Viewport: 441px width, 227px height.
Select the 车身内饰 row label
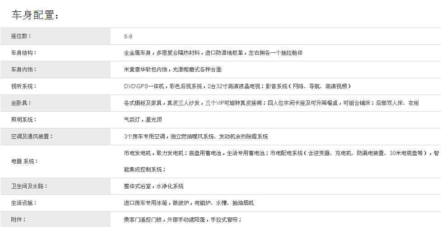coord(24,70)
